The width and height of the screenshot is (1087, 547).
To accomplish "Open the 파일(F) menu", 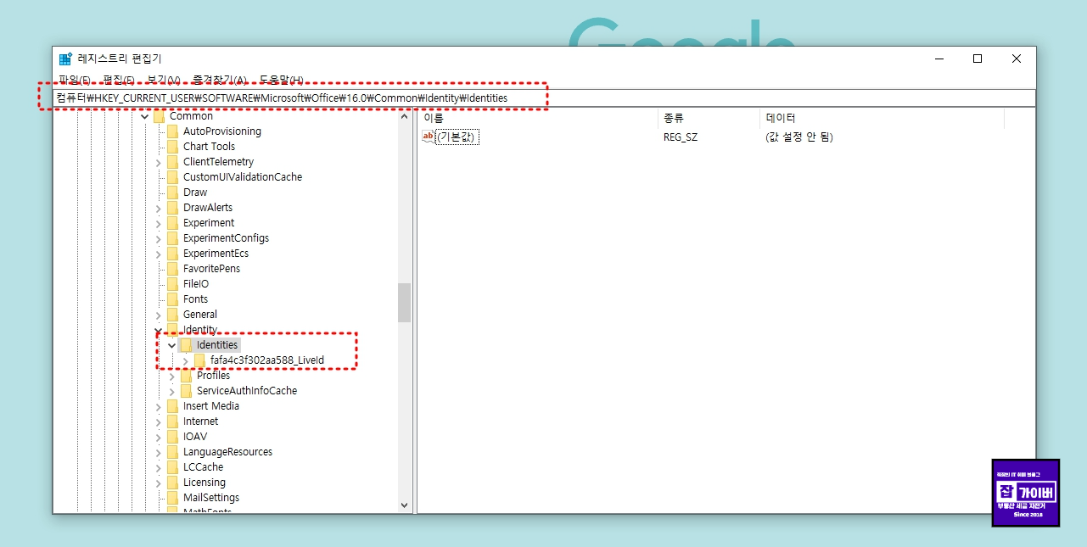I will click(x=75, y=80).
